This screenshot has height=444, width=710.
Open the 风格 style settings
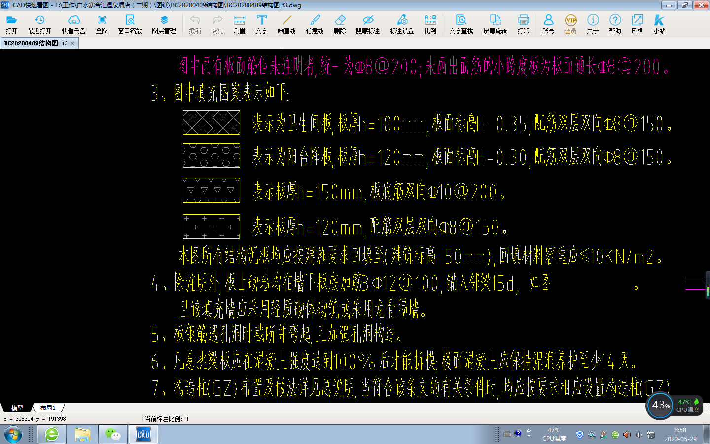pos(637,24)
